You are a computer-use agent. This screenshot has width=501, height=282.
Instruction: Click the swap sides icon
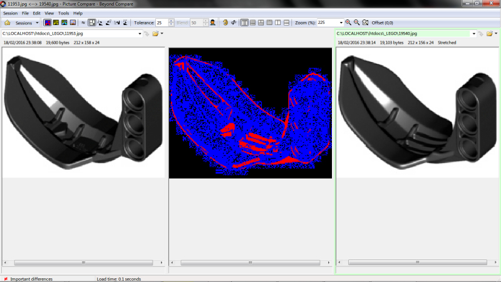pyautogui.click(x=234, y=23)
